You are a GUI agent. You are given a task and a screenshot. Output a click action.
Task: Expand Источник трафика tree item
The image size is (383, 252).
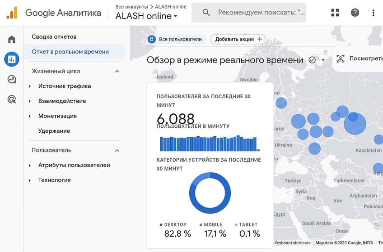(x=30, y=86)
